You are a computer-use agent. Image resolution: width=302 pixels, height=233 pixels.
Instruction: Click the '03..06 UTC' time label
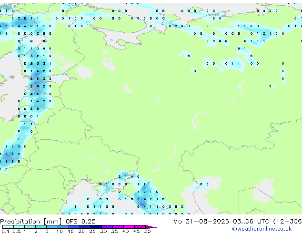(x=251, y=222)
